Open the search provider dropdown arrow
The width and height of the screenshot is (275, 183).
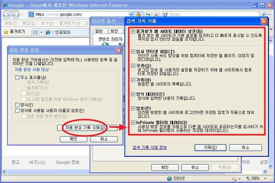click(270, 14)
